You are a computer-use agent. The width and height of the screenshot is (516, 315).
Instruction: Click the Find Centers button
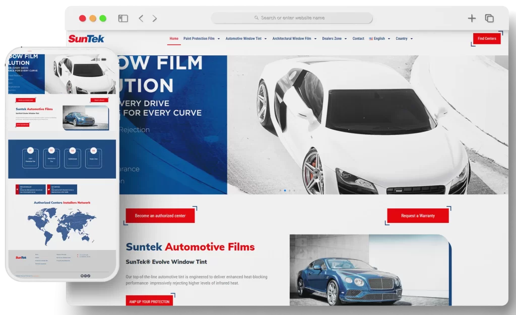click(486, 38)
